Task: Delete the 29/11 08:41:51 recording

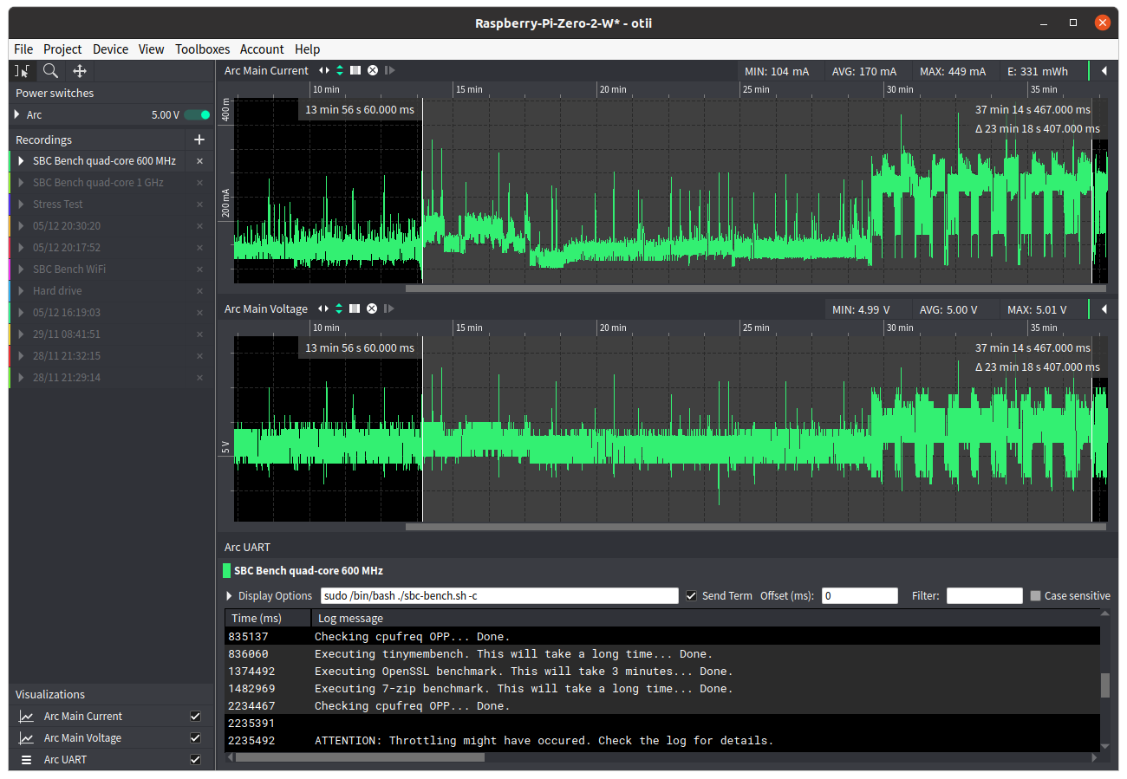Action: pyautogui.click(x=199, y=334)
